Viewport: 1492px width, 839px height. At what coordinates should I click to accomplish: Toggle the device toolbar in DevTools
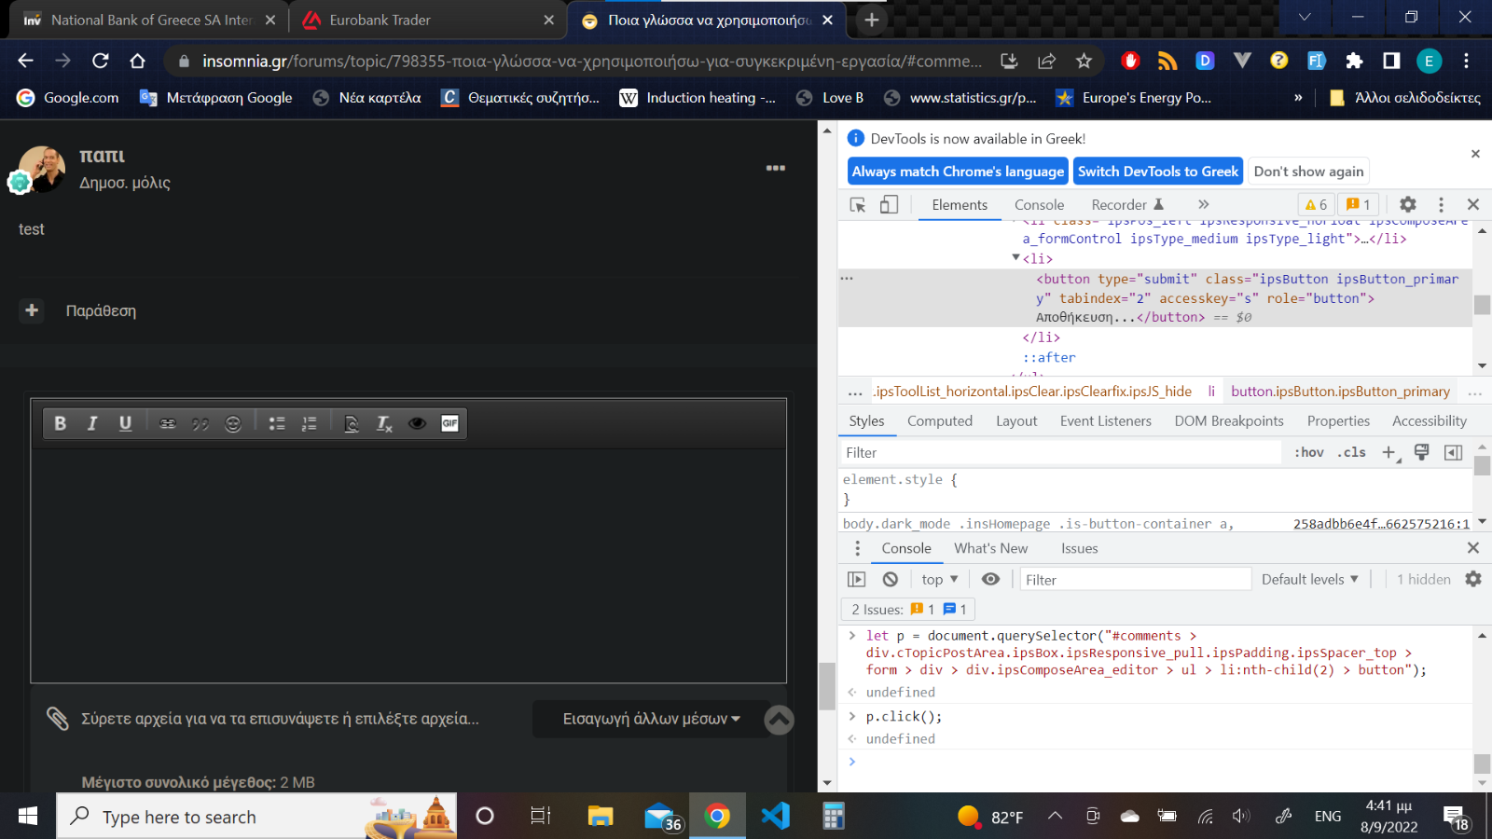(x=890, y=204)
